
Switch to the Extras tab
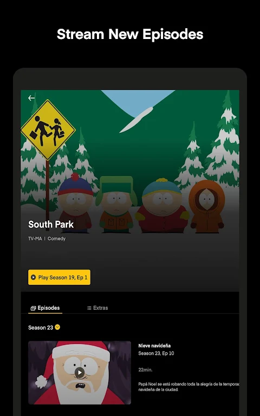click(97, 308)
